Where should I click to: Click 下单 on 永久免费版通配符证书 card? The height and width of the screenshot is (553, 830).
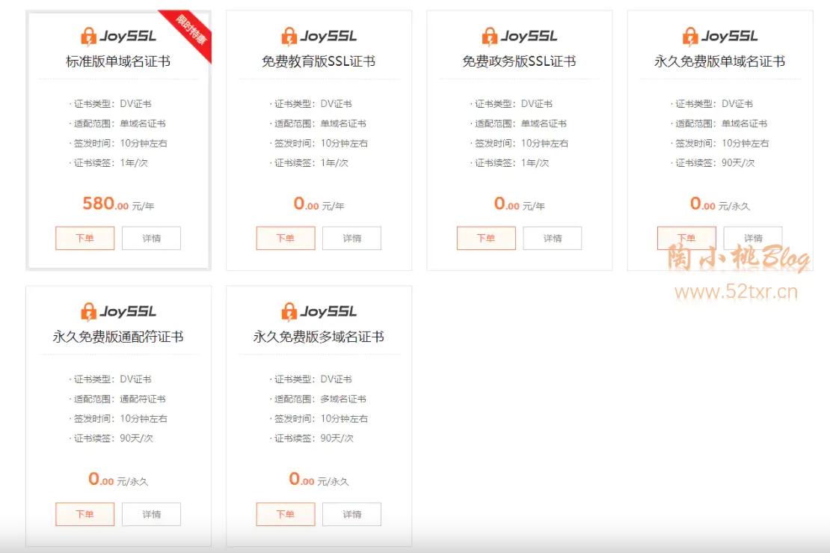pyautogui.click(x=84, y=514)
